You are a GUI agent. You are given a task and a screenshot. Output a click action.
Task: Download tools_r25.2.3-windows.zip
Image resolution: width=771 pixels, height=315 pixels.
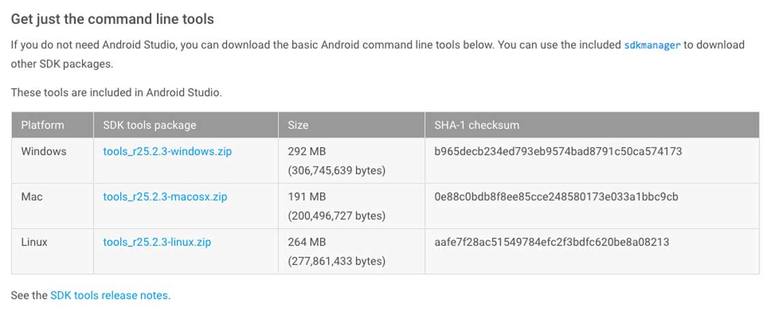point(167,151)
